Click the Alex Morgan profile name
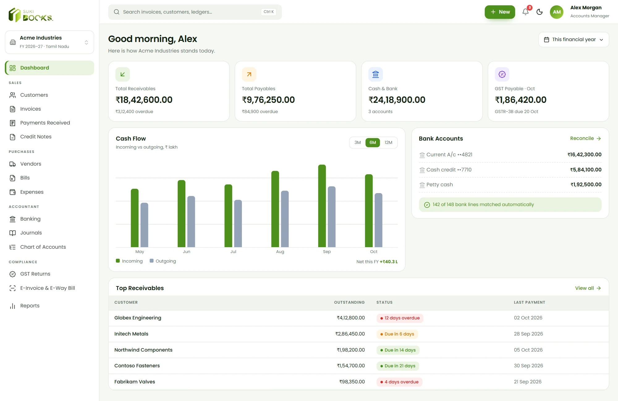Image resolution: width=618 pixels, height=401 pixels. 586,8
